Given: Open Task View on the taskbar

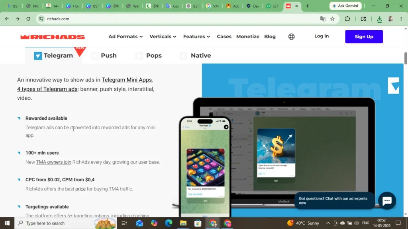Looking at the screenshot, I should (x=124, y=223).
